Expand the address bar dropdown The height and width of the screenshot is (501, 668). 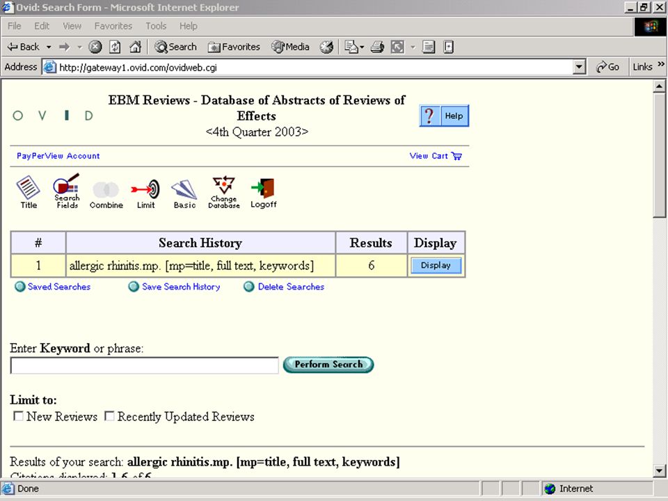pyautogui.click(x=579, y=67)
